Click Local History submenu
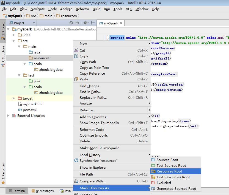Screen dimensions: 229x195 pos(112,155)
